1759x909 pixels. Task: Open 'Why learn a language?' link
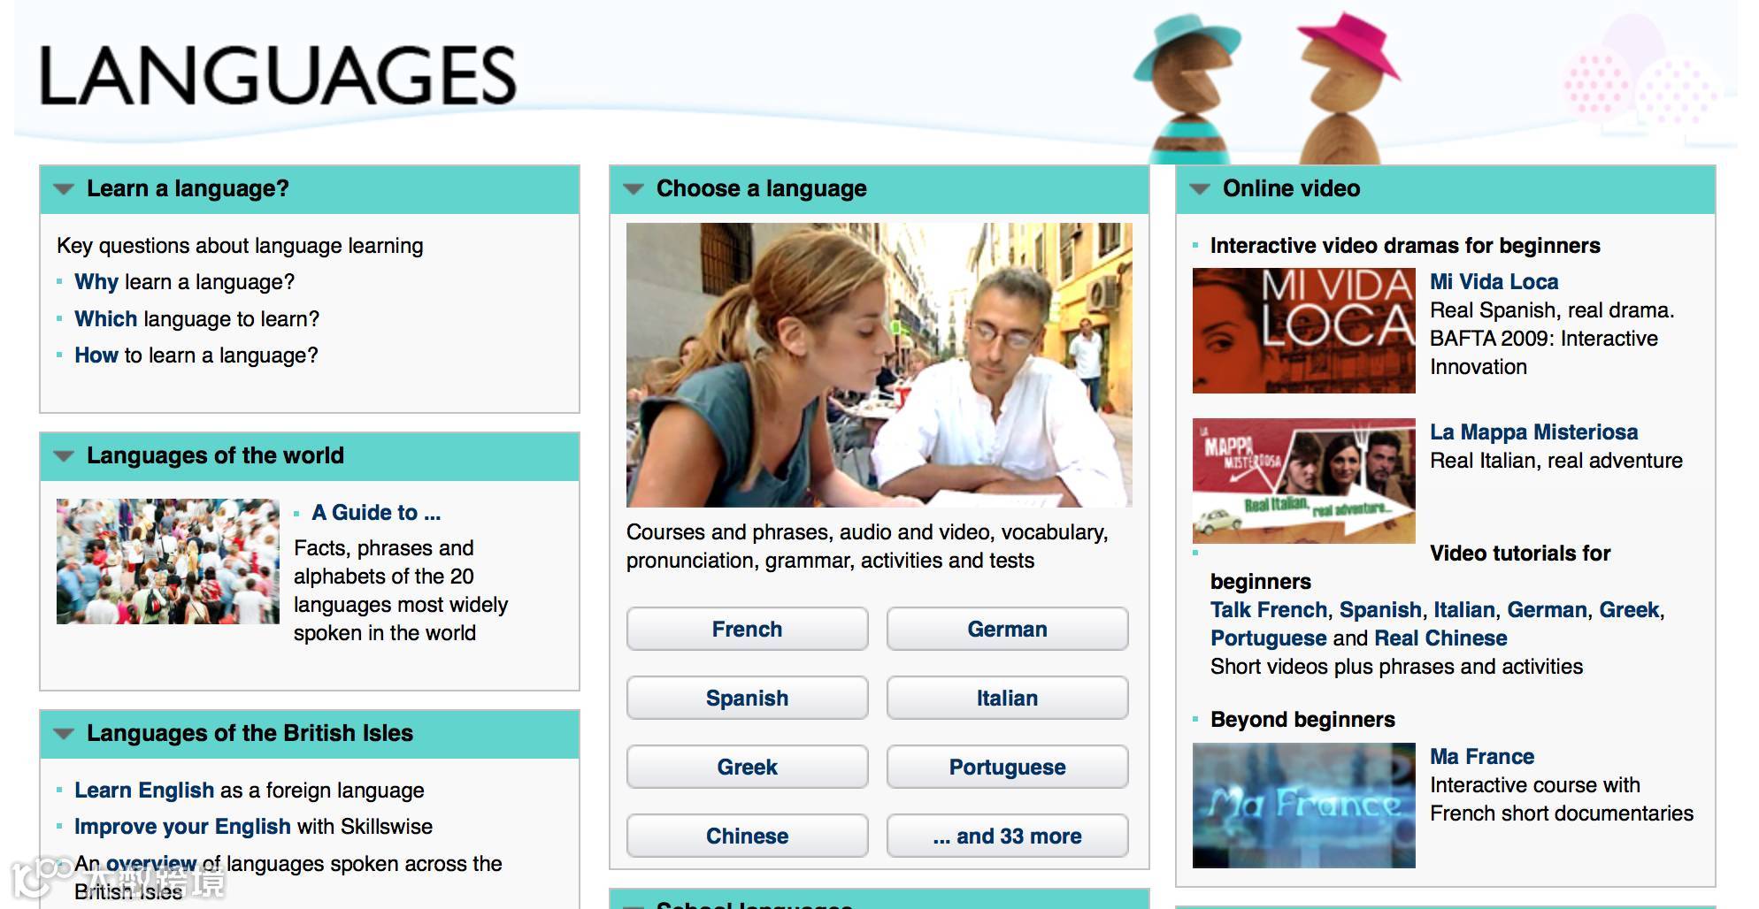(x=185, y=282)
